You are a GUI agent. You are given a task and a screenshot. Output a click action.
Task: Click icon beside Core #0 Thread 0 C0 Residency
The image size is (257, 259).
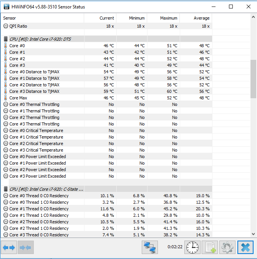[6, 196]
